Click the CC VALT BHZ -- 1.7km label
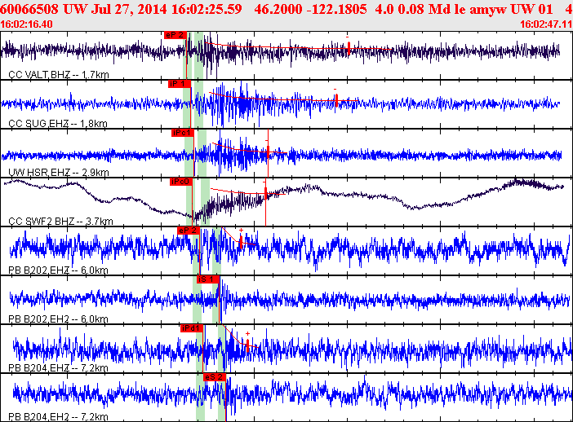 pyautogui.click(x=59, y=75)
